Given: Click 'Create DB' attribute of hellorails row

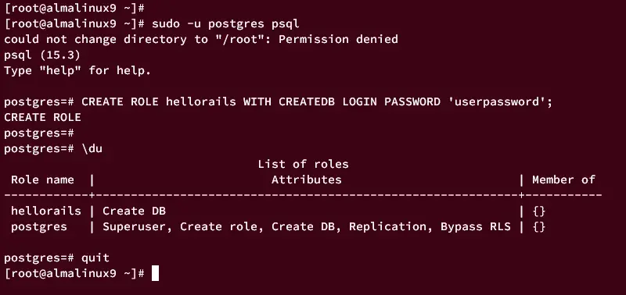Looking at the screenshot, I should click(134, 211).
